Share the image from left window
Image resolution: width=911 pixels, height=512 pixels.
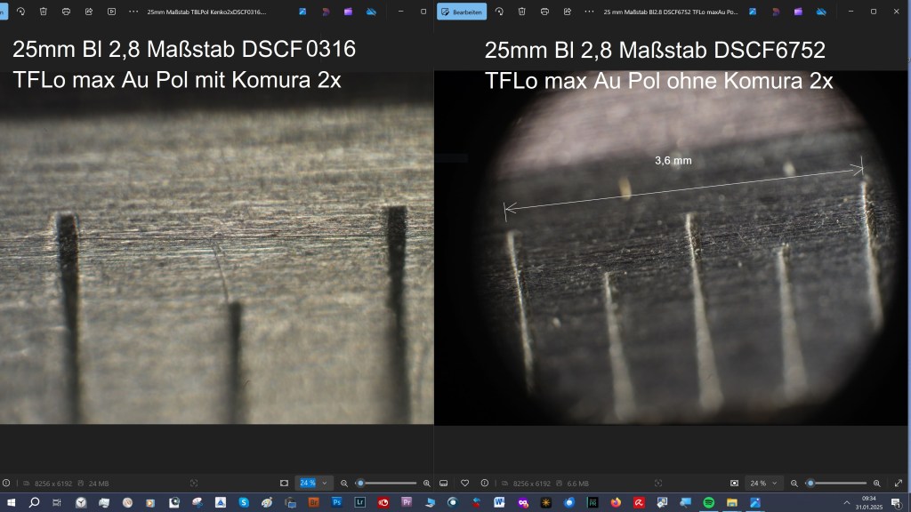[89, 12]
